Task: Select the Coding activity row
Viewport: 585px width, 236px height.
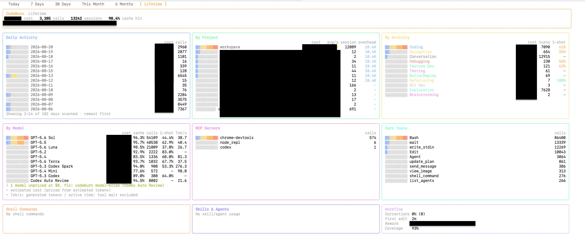Action: tap(475, 47)
